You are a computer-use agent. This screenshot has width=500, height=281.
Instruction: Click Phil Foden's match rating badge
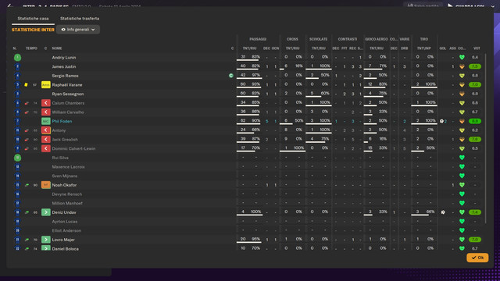(x=475, y=122)
